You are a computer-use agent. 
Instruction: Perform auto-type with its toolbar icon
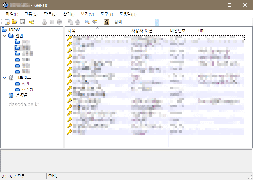point(78,22)
